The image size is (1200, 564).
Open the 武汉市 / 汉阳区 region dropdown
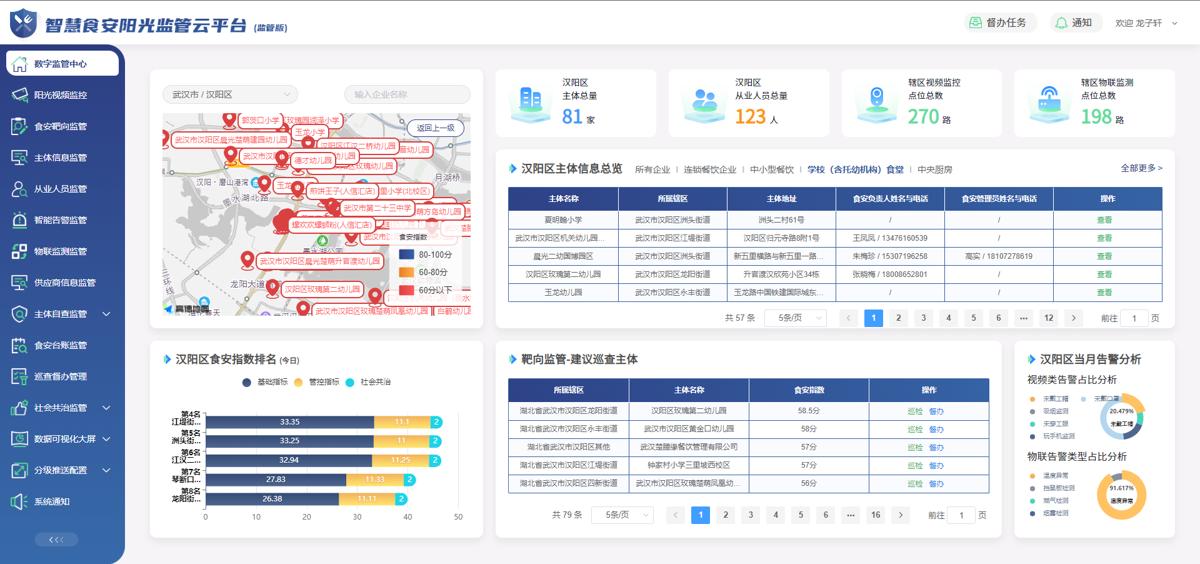[x=230, y=94]
